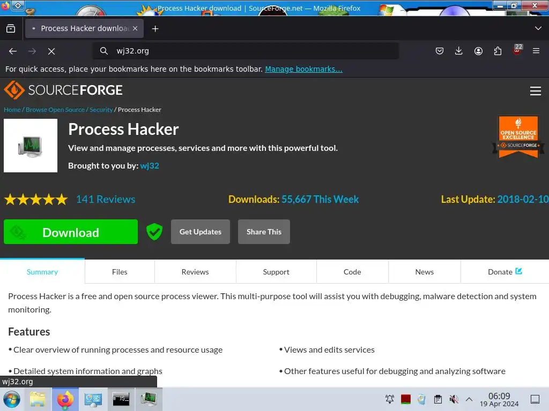
Task: Click the green Download button
Action: pyautogui.click(x=71, y=232)
